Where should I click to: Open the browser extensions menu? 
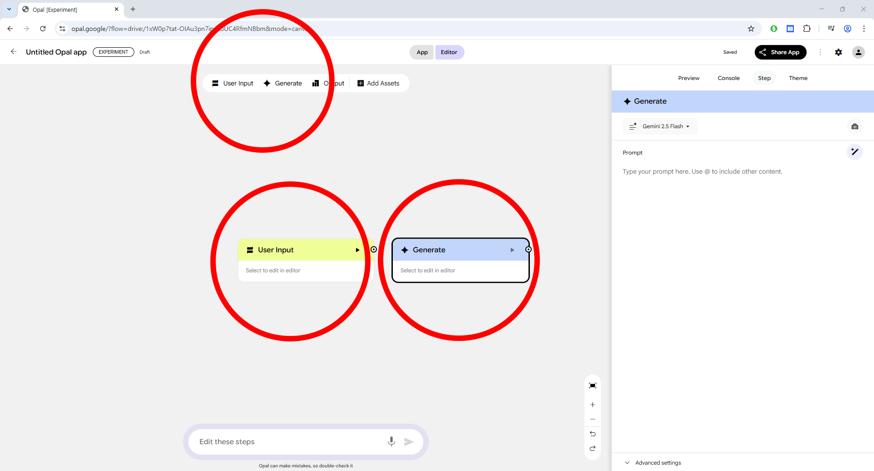[807, 29]
